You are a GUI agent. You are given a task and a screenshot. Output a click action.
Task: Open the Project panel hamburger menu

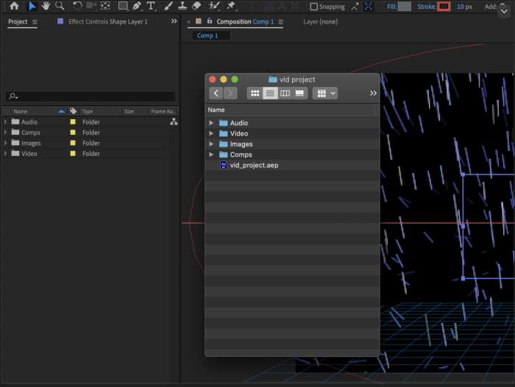coord(35,22)
